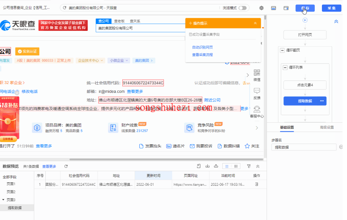Open the 反馈 feedback chat icon

click(257, 91)
